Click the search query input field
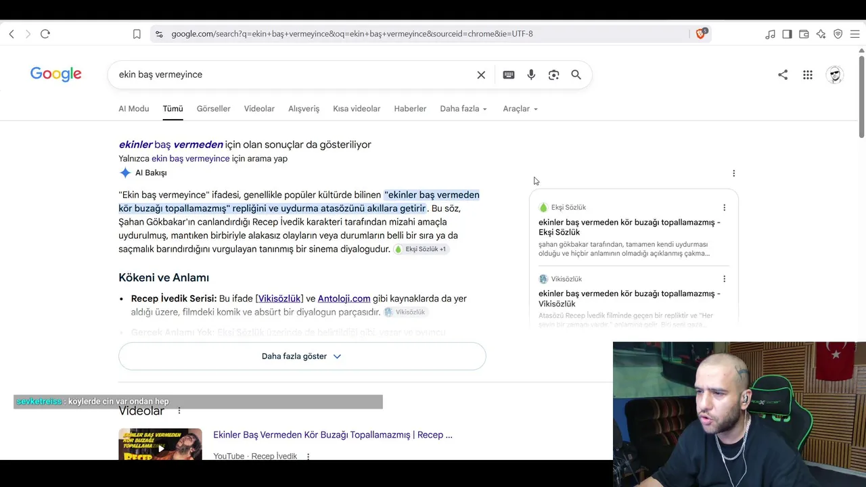This screenshot has height=487, width=866. point(294,74)
